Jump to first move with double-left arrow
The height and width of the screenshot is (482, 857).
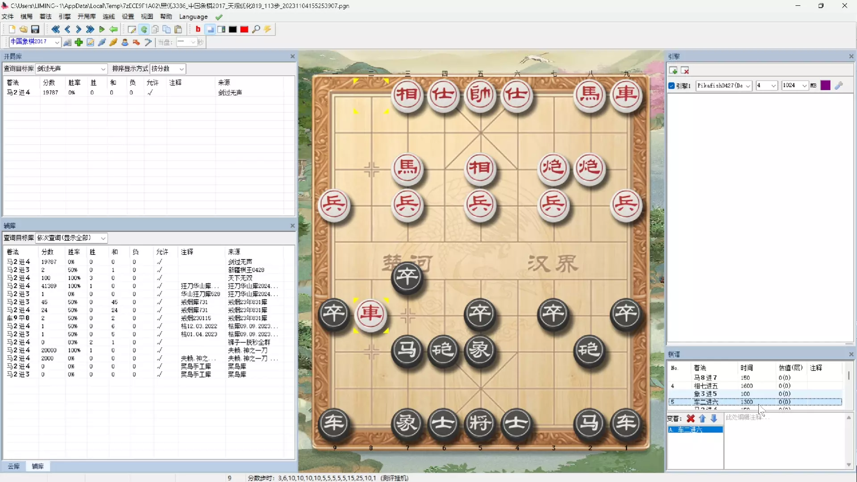55,29
